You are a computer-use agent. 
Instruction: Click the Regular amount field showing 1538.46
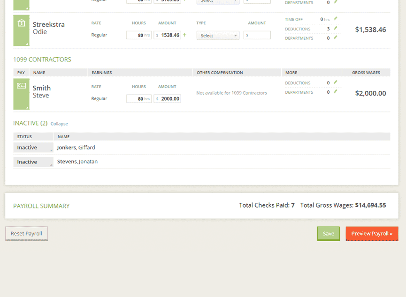167,35
